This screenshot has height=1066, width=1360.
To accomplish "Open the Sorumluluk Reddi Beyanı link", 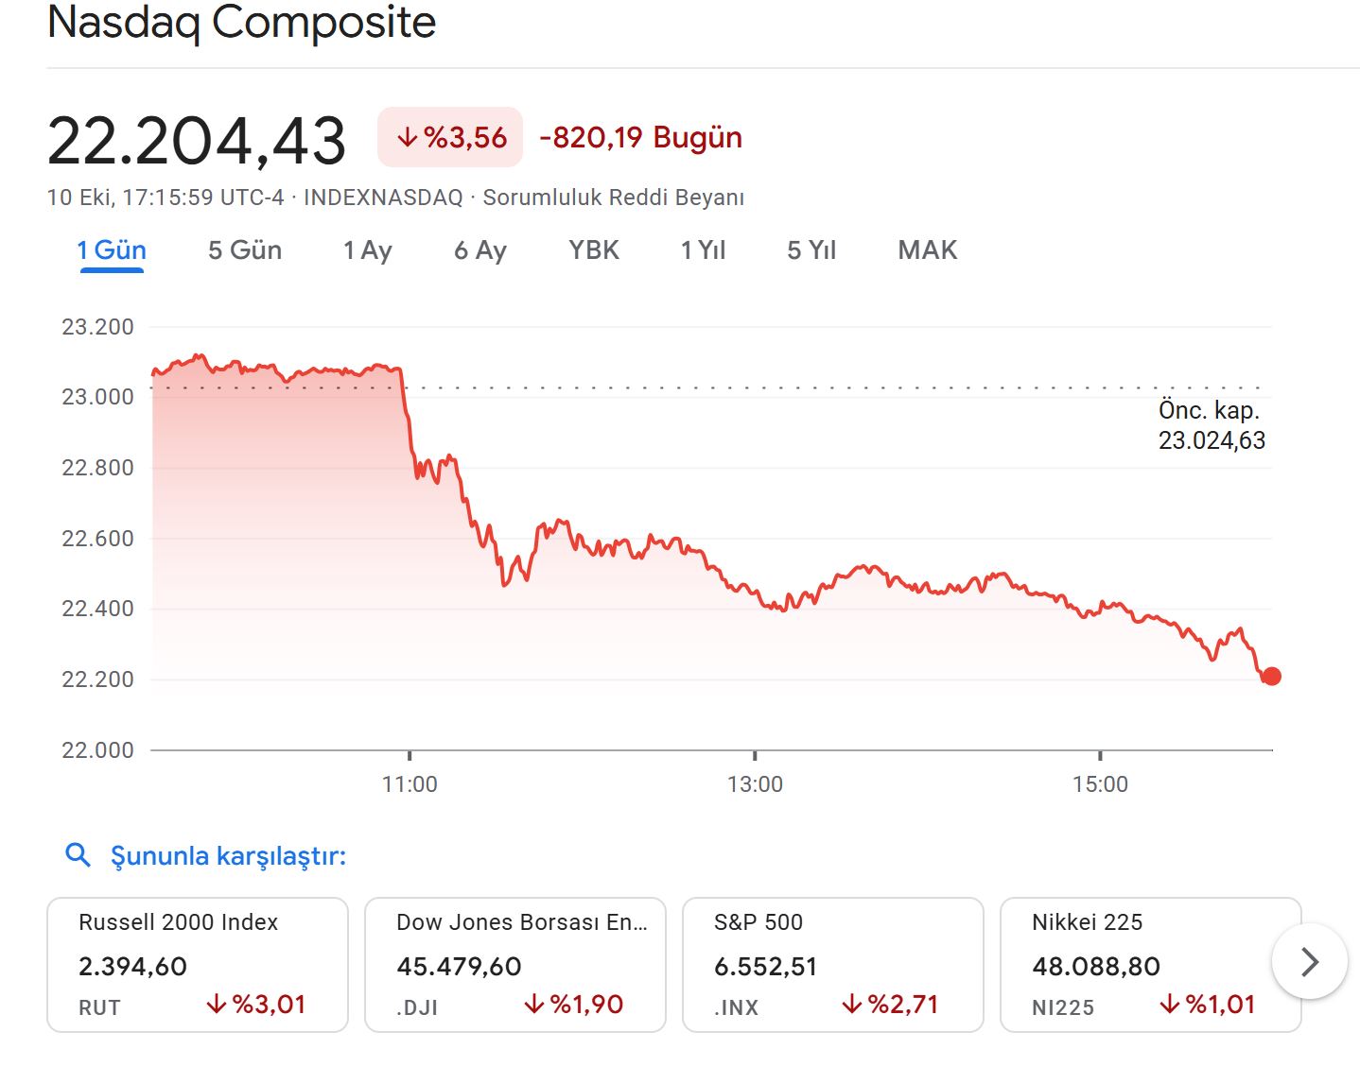I will 613,198.
